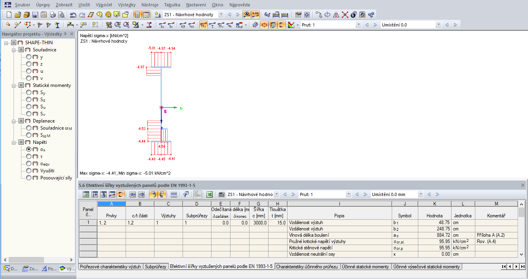This screenshot has width=528, height=279.
Task: Select the Sy static moment radio button
Action: tap(29, 92)
